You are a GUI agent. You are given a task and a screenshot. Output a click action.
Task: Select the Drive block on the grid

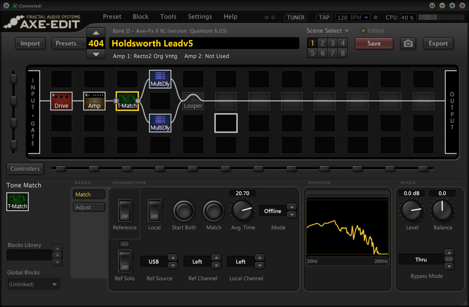61,101
